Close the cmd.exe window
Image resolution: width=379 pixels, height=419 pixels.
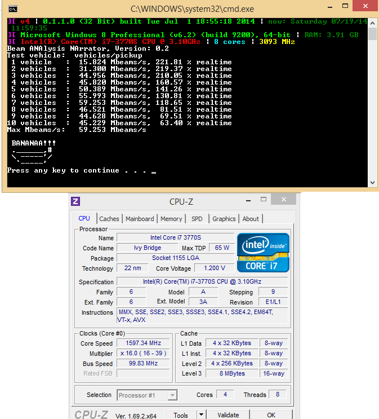pos(365,6)
